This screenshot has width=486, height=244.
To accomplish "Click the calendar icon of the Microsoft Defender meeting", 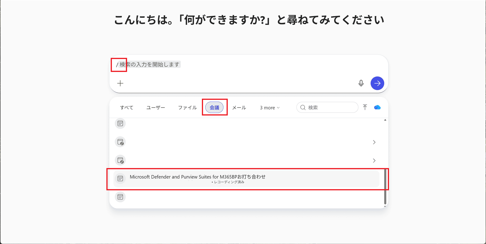I will point(120,179).
